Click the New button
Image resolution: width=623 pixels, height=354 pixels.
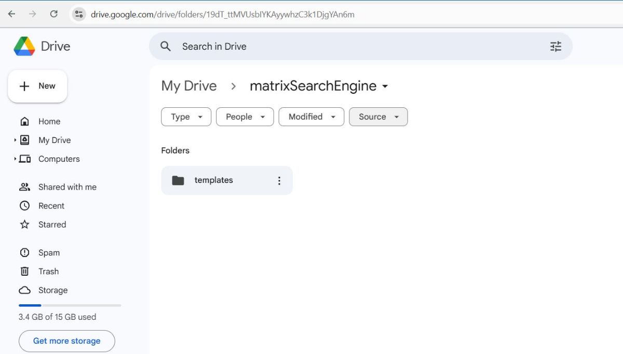click(37, 86)
